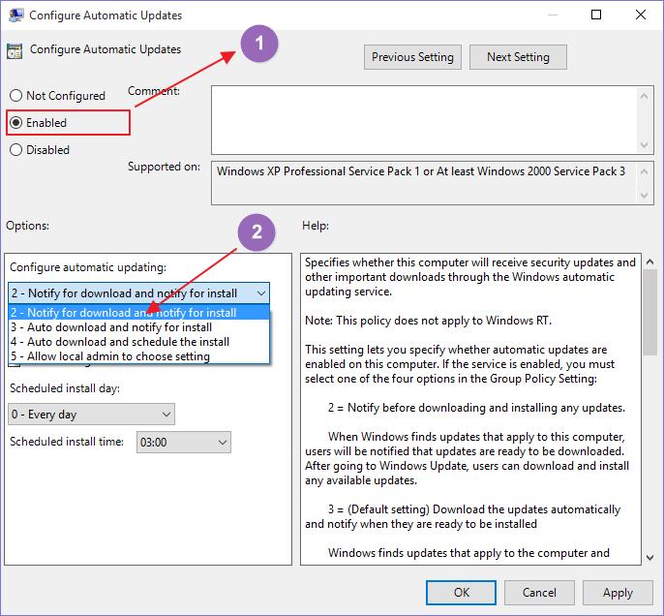Screen dimensions: 664x616
Task: Click inside the Comment text box
Action: 424,120
